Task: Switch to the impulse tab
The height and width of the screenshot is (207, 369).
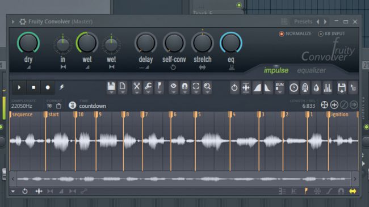Action: [x=276, y=70]
